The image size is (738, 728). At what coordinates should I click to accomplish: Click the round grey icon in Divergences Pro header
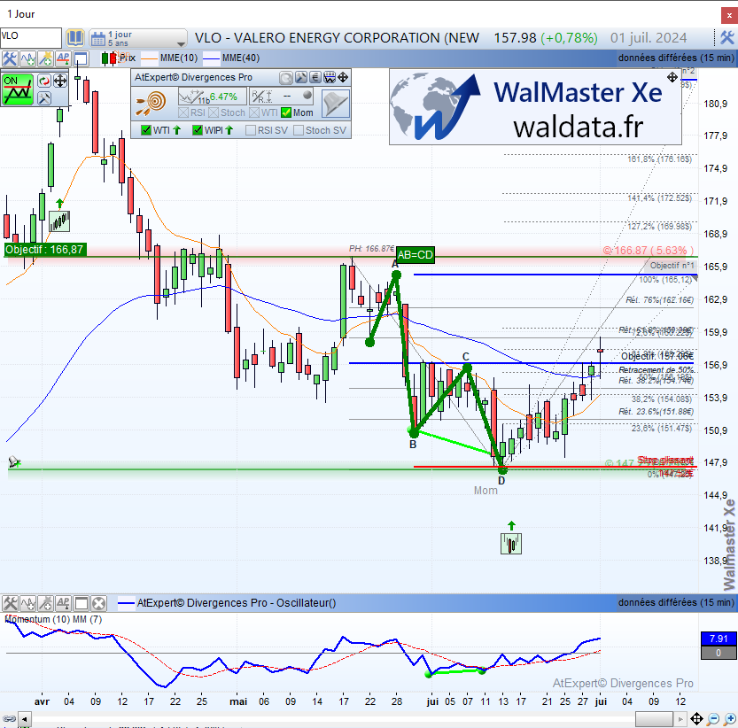coord(286,77)
